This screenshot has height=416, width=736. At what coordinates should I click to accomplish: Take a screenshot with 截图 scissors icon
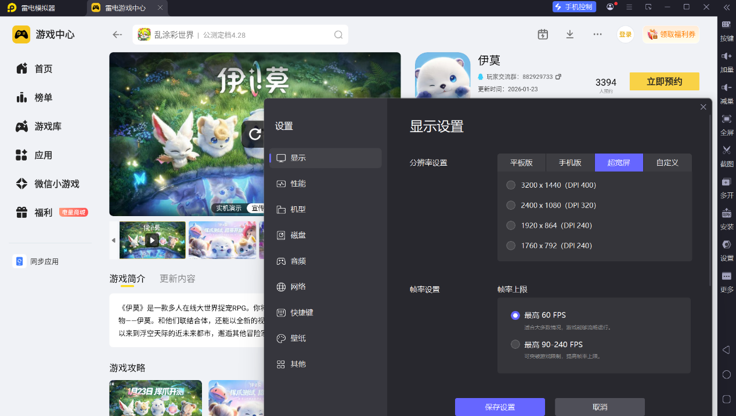point(727,150)
